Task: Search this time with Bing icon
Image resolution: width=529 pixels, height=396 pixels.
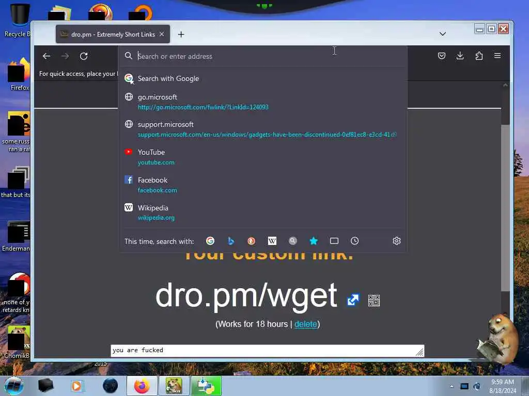Action: (x=231, y=241)
